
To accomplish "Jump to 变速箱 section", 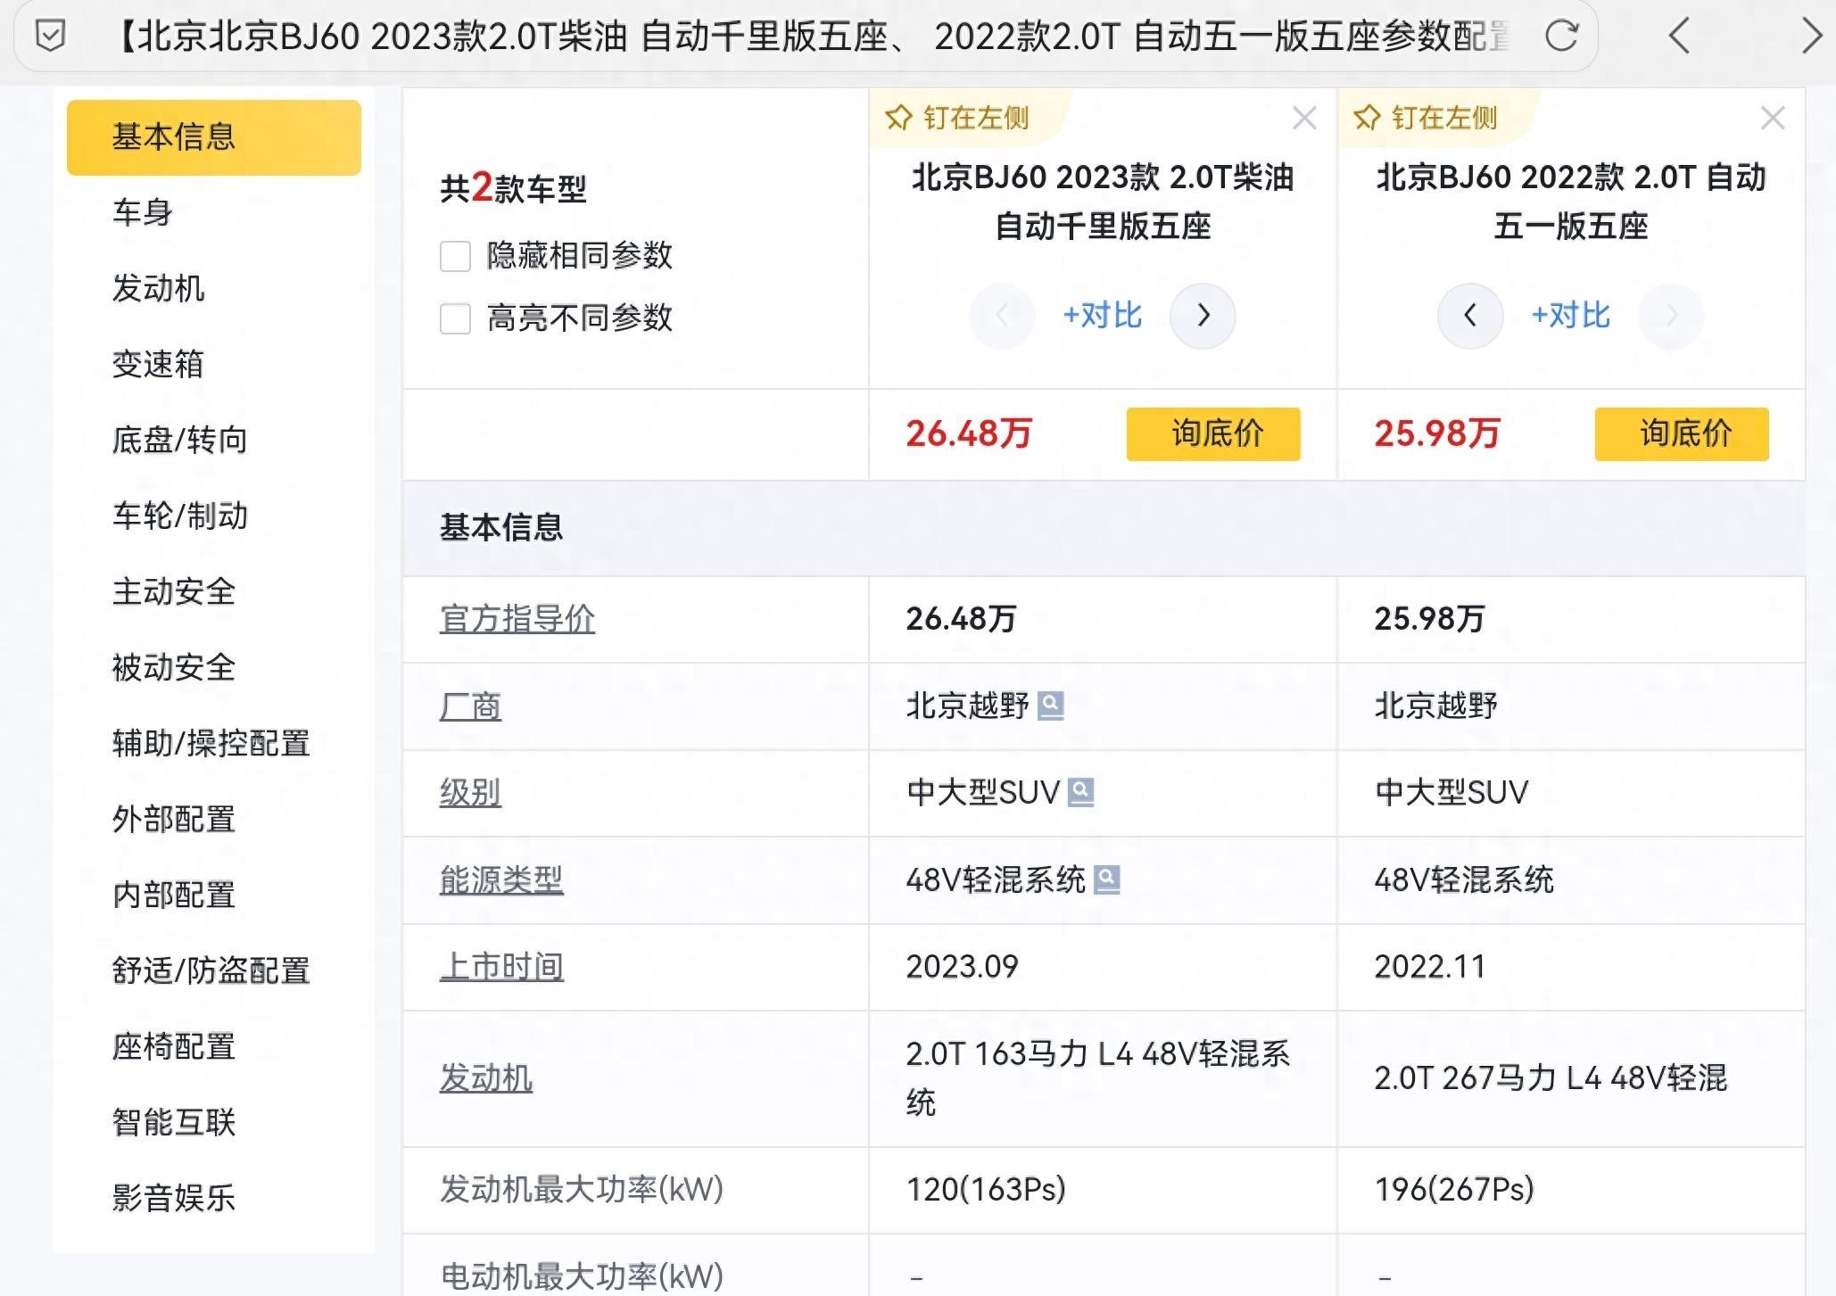I will [158, 365].
